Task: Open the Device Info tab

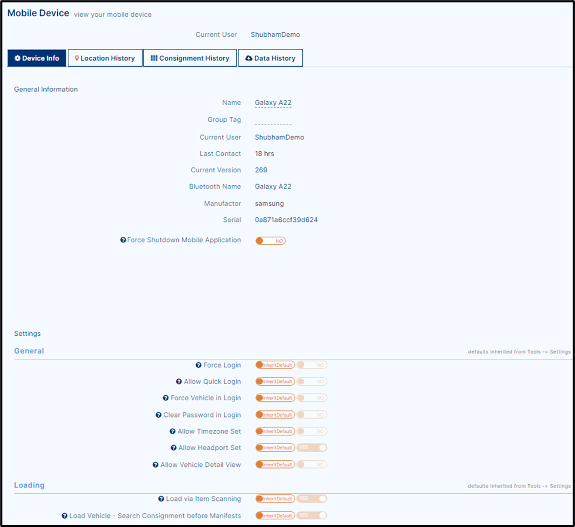Action: (x=37, y=58)
